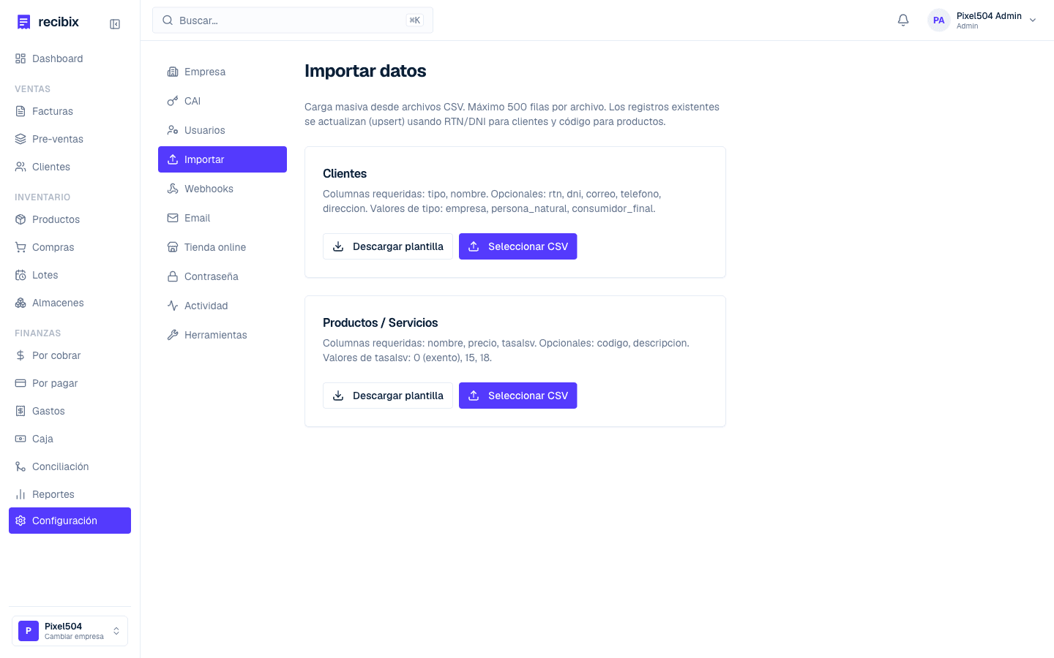Click the Lotes icon in sidebar
Screen dimensions: 1054x658
tap(20, 275)
